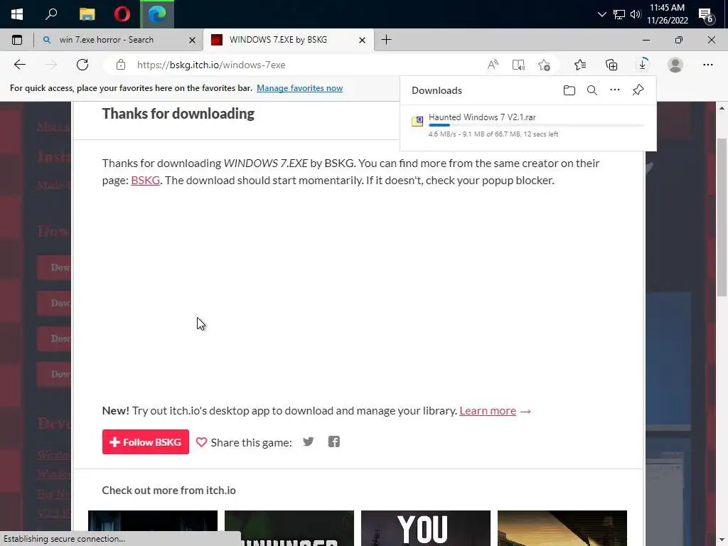Open the first dark game thumbnail
The height and width of the screenshot is (546, 728).
pos(153,528)
